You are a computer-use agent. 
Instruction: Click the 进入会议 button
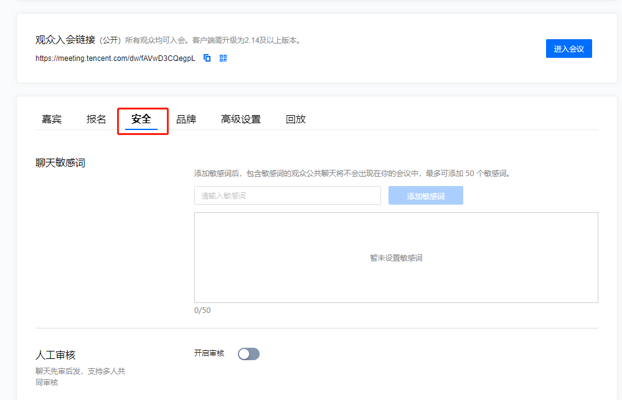pyautogui.click(x=569, y=49)
